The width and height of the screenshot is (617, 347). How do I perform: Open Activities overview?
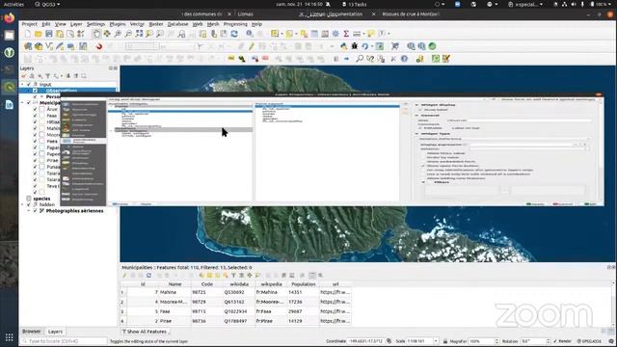pyautogui.click(x=13, y=4)
